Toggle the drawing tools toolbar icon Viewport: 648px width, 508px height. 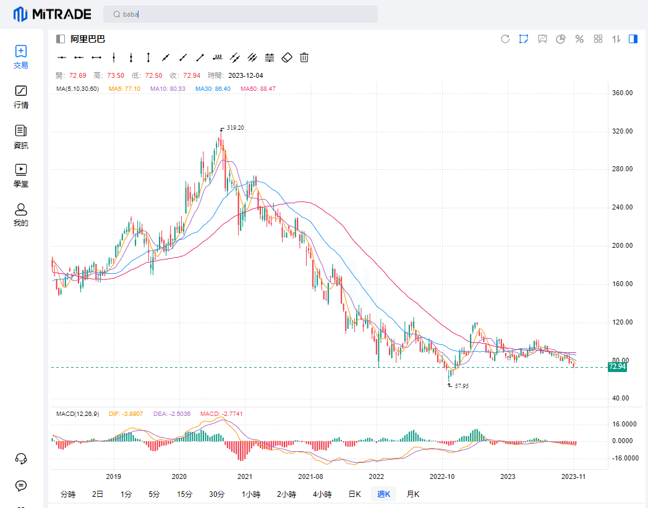tap(524, 39)
